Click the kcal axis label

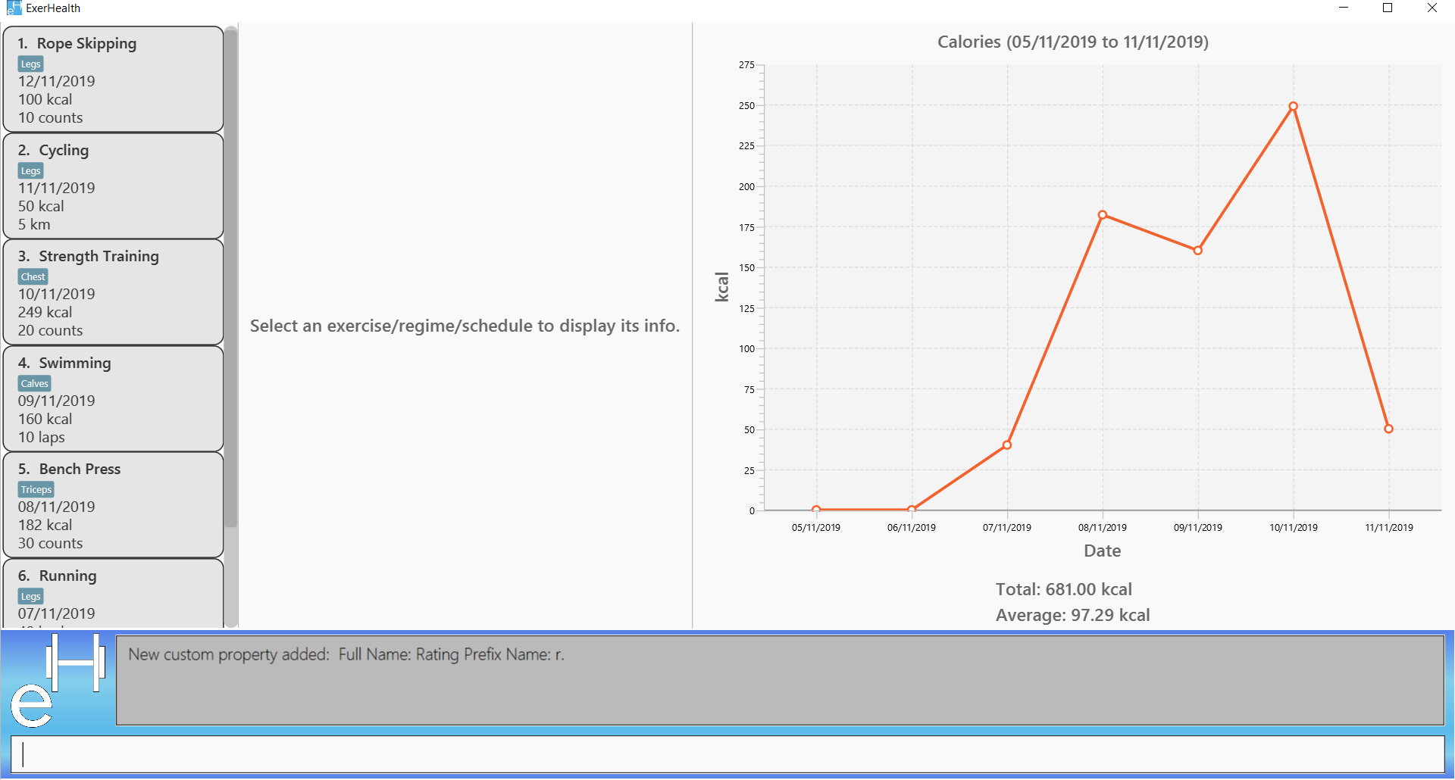tap(721, 287)
